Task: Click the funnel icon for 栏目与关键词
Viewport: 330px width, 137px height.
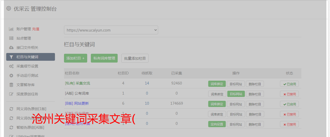Action: (x=11, y=57)
